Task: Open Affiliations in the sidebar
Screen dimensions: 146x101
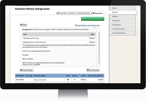Action: pyautogui.click(x=123, y=21)
